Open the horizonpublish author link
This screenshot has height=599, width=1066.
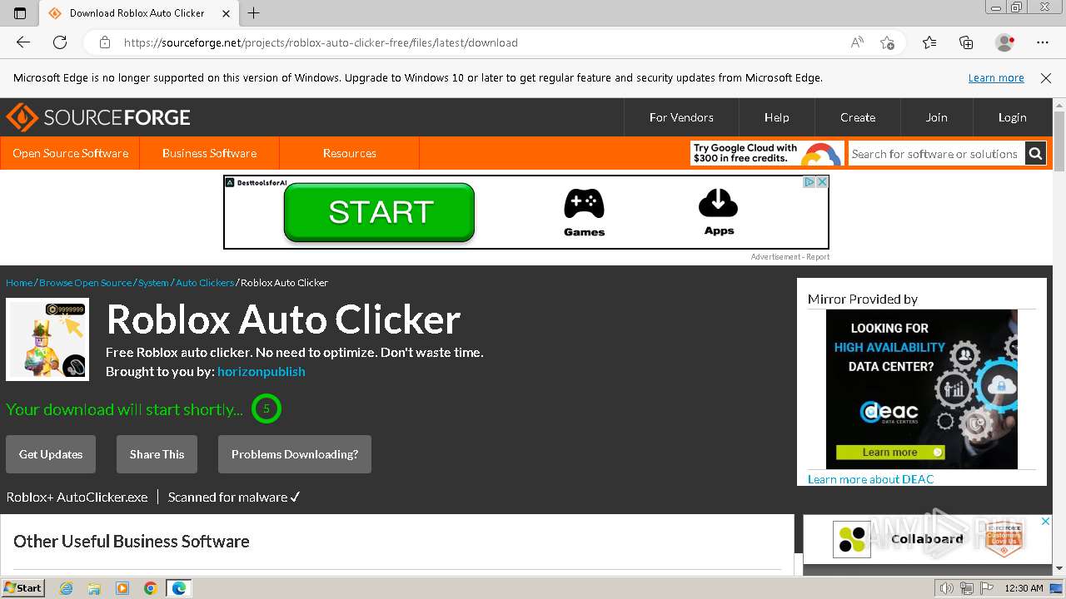pyautogui.click(x=262, y=372)
